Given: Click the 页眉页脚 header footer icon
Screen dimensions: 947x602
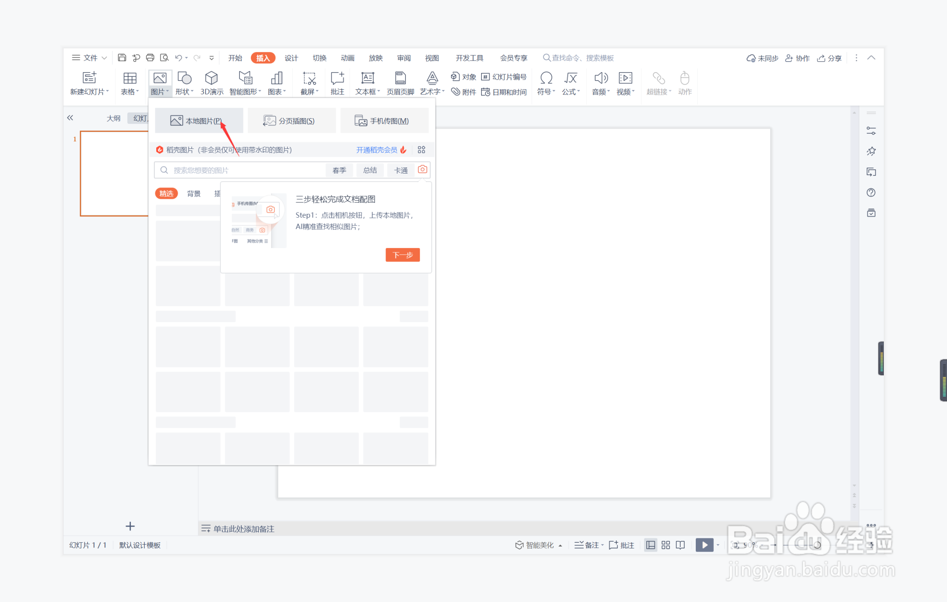Looking at the screenshot, I should point(400,78).
